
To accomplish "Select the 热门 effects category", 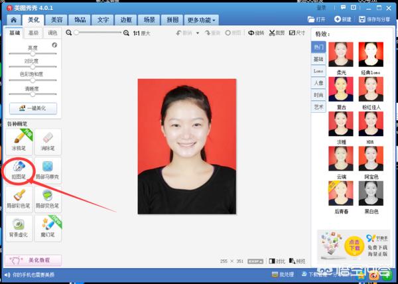I will click(x=318, y=47).
